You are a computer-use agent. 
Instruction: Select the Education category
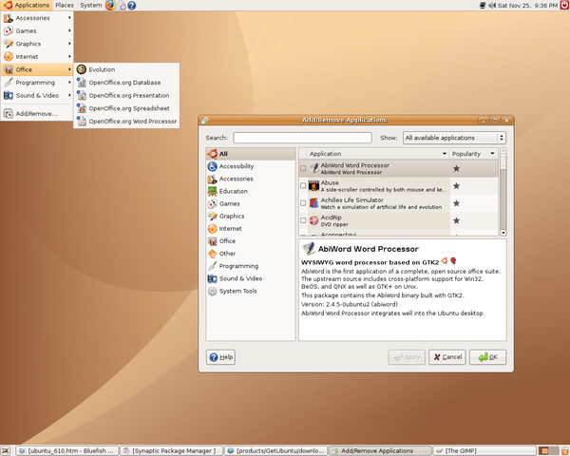251,191
